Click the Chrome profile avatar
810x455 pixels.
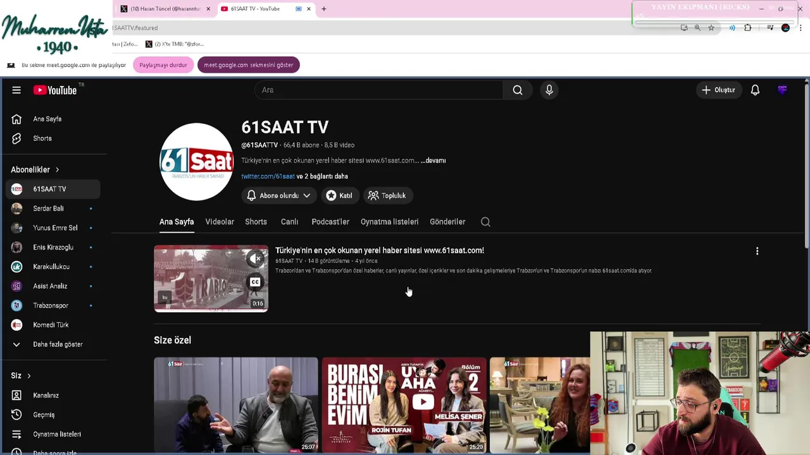pyautogui.click(x=786, y=28)
